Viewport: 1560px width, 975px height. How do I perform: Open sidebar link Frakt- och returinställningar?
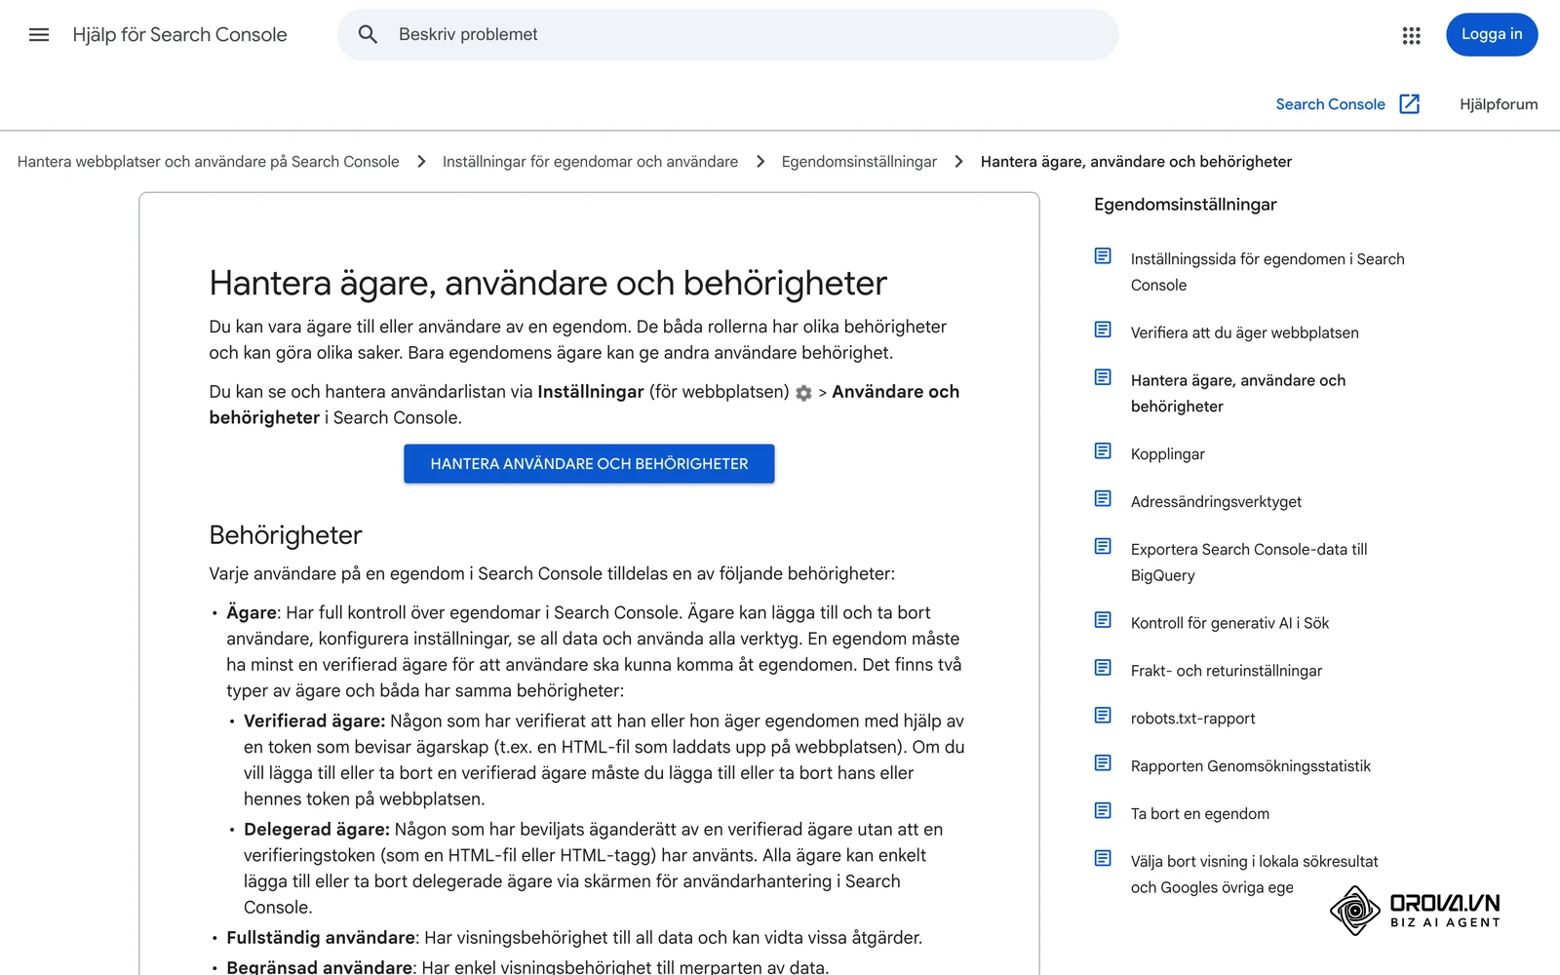(x=1227, y=672)
